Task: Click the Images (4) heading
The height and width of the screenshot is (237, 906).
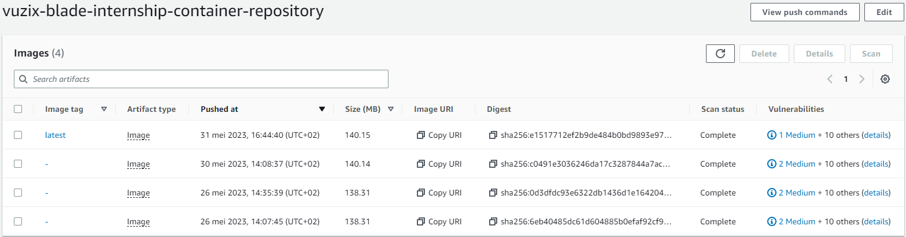Action: (39, 53)
